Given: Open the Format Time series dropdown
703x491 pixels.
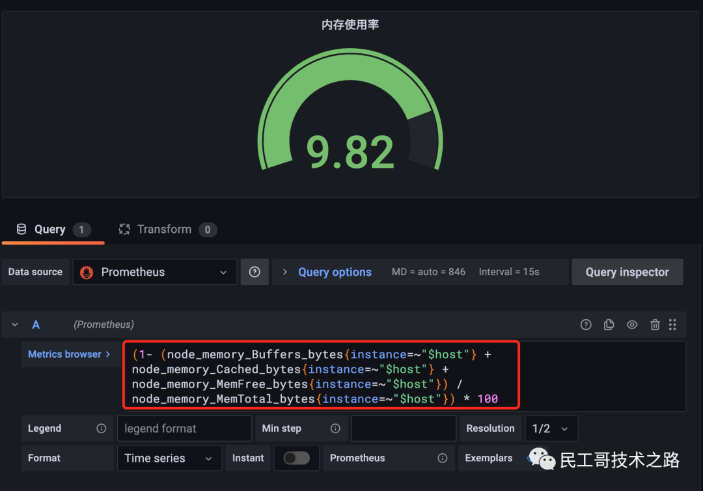Looking at the screenshot, I should pyautogui.click(x=169, y=458).
